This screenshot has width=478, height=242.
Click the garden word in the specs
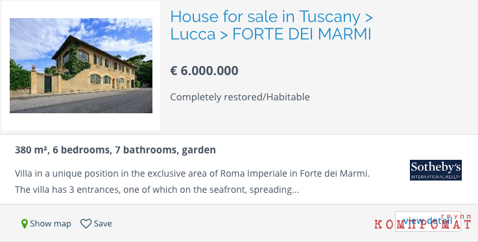(x=198, y=150)
